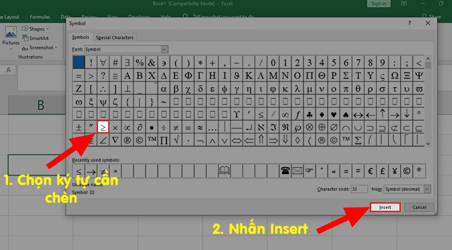This screenshot has height=250, width=452.
Task: Pick the telephone symbol from recently used
Action: [x=285, y=171]
